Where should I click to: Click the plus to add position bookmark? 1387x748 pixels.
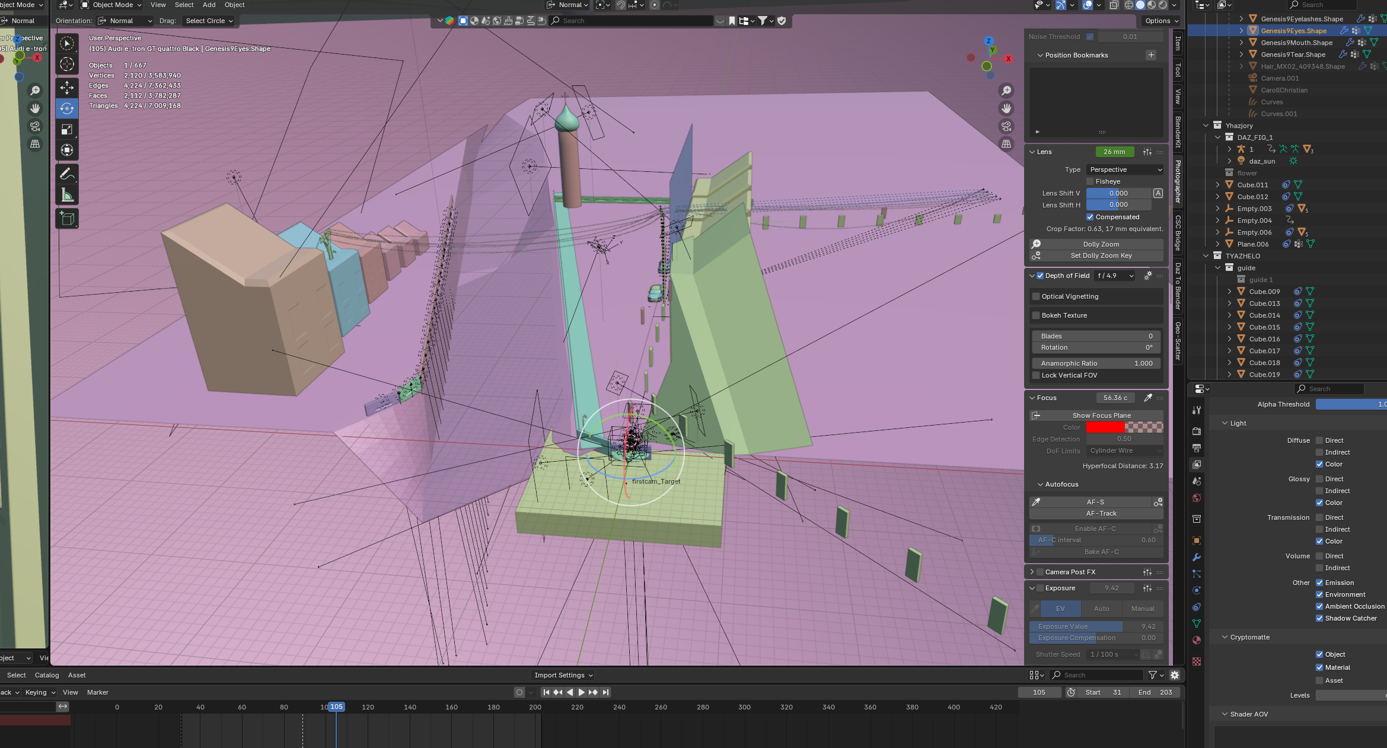pyautogui.click(x=1151, y=55)
